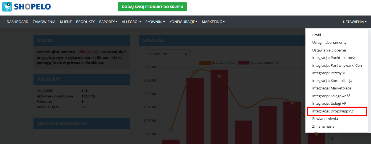Screen dimensions: 371x144
Task: Collapse the Ustawienia dropdown menu
Action: [355, 22]
